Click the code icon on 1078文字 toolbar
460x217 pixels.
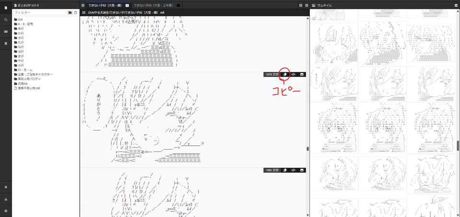[x=293, y=75]
